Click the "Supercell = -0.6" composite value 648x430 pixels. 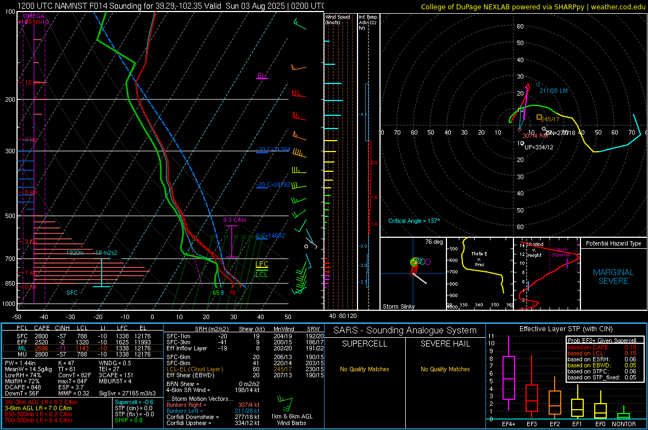click(x=134, y=403)
